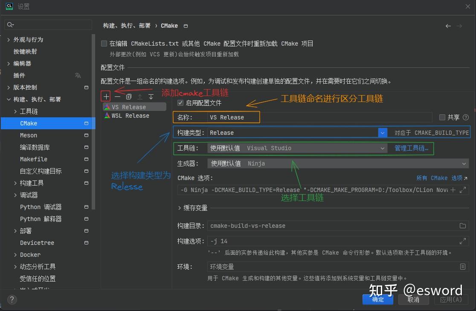
Task: Enable the 共享 checkbox
Action: pos(442,116)
